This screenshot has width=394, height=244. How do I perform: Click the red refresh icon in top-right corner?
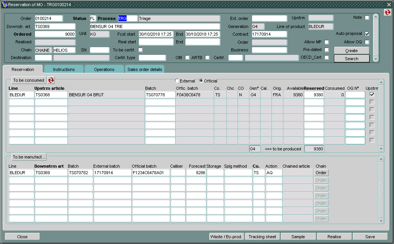[387, 12]
